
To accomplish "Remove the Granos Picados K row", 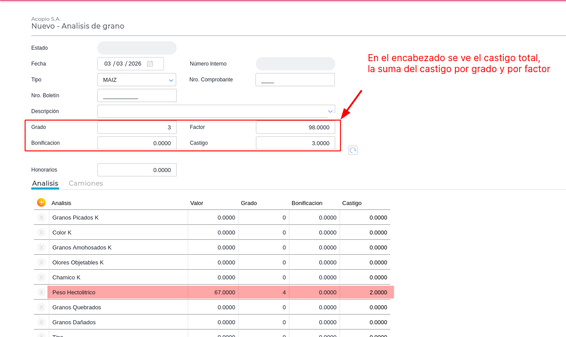I will 41,217.
